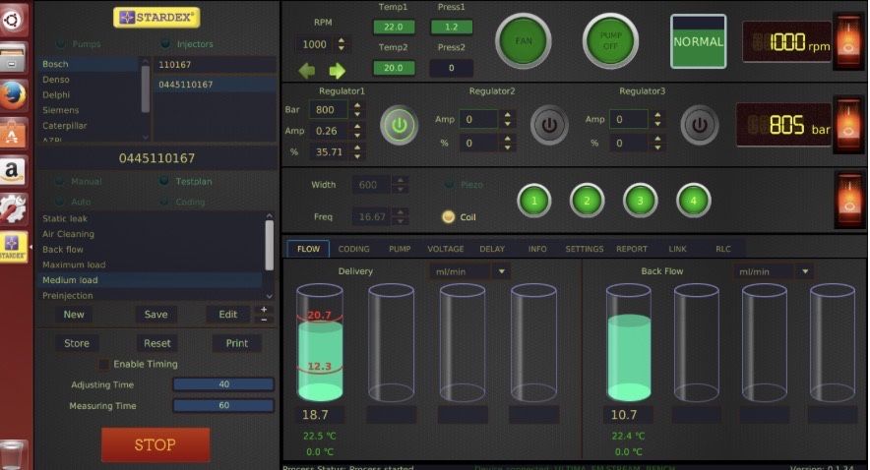Adjust the Regulator1 percent stepper arrows
Image resolution: width=870 pixels, height=470 pixels.
357,151
